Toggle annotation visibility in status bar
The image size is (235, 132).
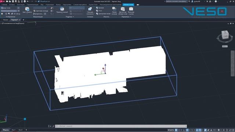[205, 130]
